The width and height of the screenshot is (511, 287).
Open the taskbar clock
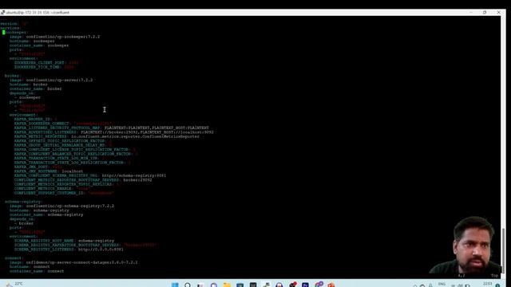point(488,284)
